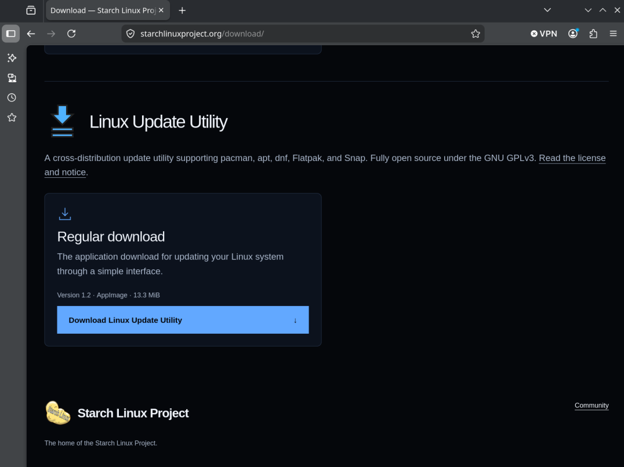Open the history clock in sidebar
Screen dimensions: 624x467
point(12,98)
